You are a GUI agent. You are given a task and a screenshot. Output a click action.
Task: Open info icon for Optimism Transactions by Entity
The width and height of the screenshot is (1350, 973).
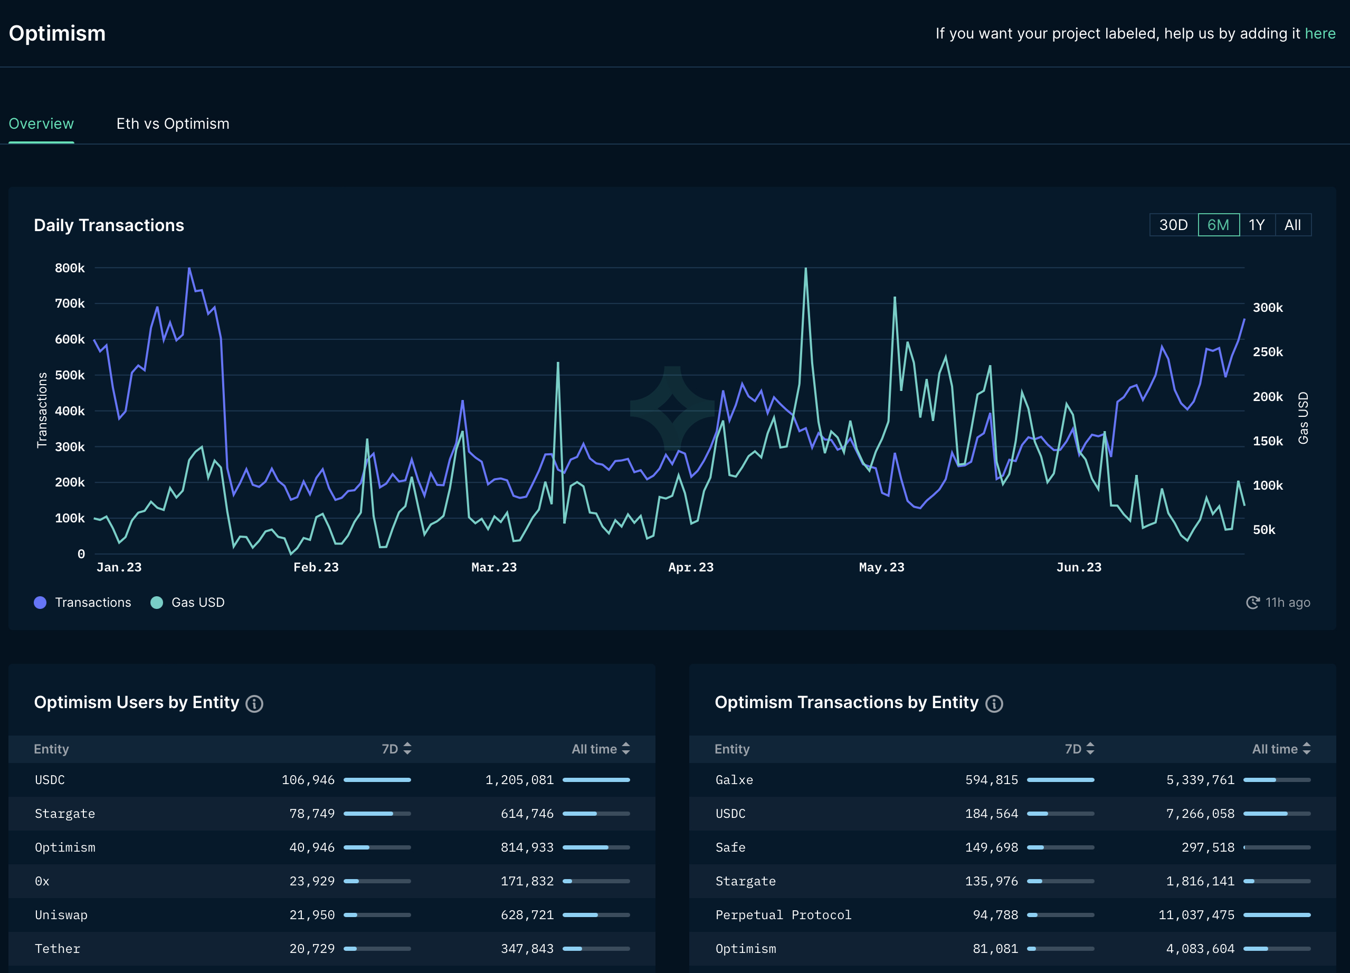[x=994, y=703]
